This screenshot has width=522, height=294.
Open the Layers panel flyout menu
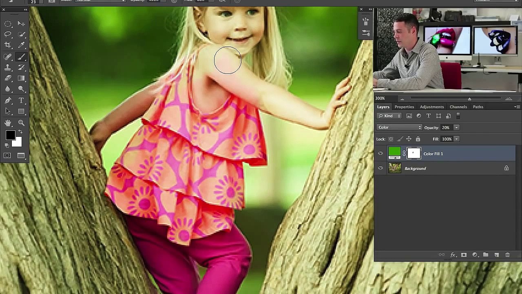517,107
